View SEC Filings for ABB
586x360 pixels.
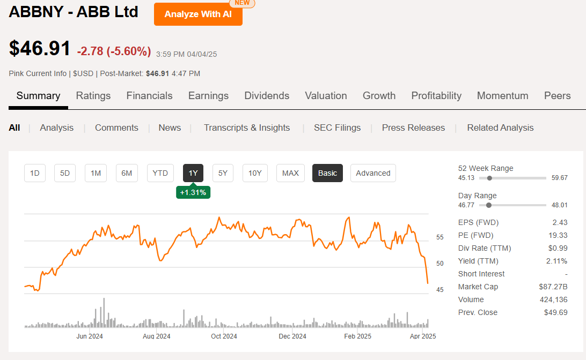(337, 127)
